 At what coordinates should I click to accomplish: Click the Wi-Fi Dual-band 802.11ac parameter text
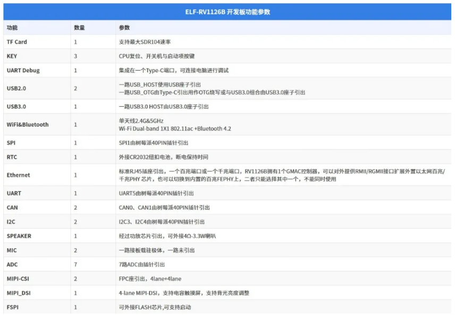[x=175, y=129]
